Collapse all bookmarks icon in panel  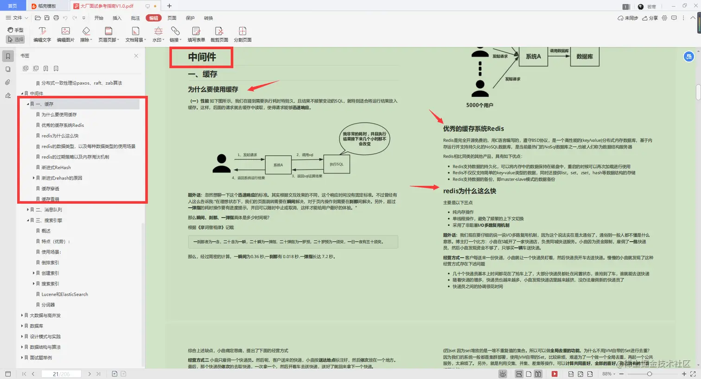(36, 68)
